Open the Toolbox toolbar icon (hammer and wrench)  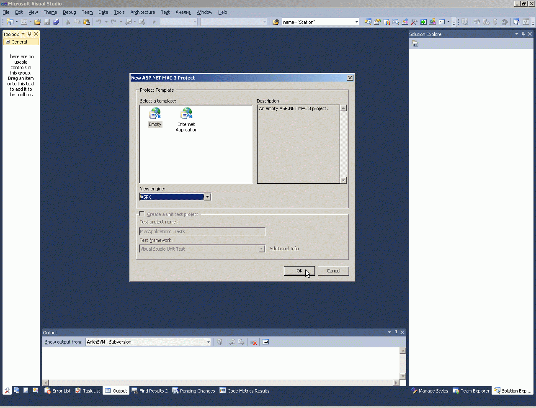coord(414,22)
